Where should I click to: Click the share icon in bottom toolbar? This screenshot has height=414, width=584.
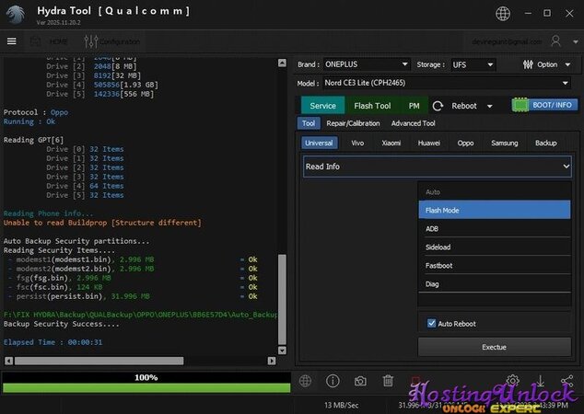pos(566,381)
